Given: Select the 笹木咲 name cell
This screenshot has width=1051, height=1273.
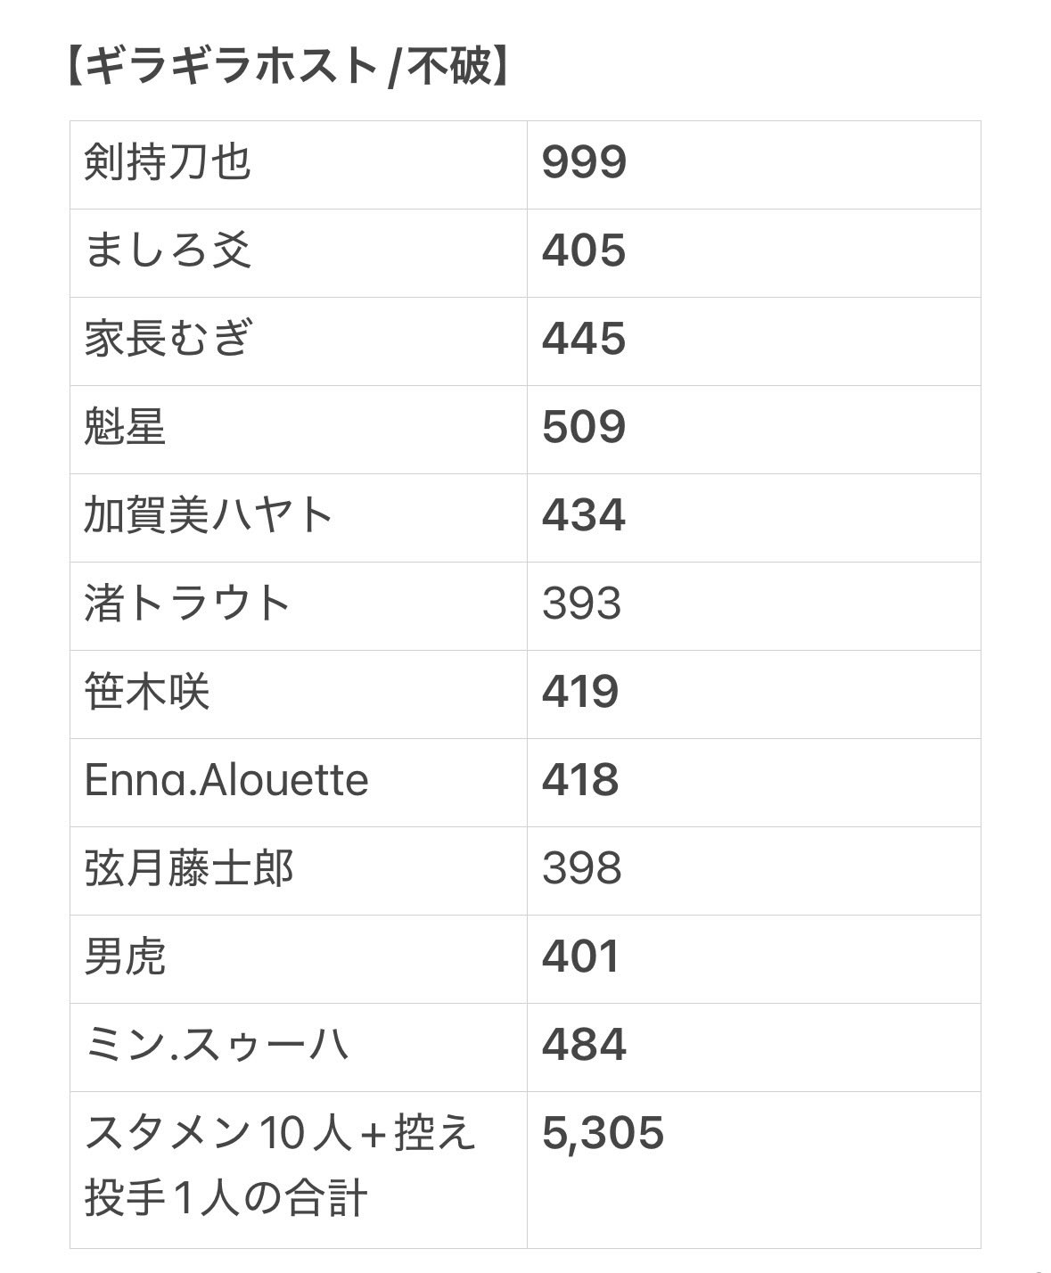Looking at the screenshot, I should [x=299, y=694].
